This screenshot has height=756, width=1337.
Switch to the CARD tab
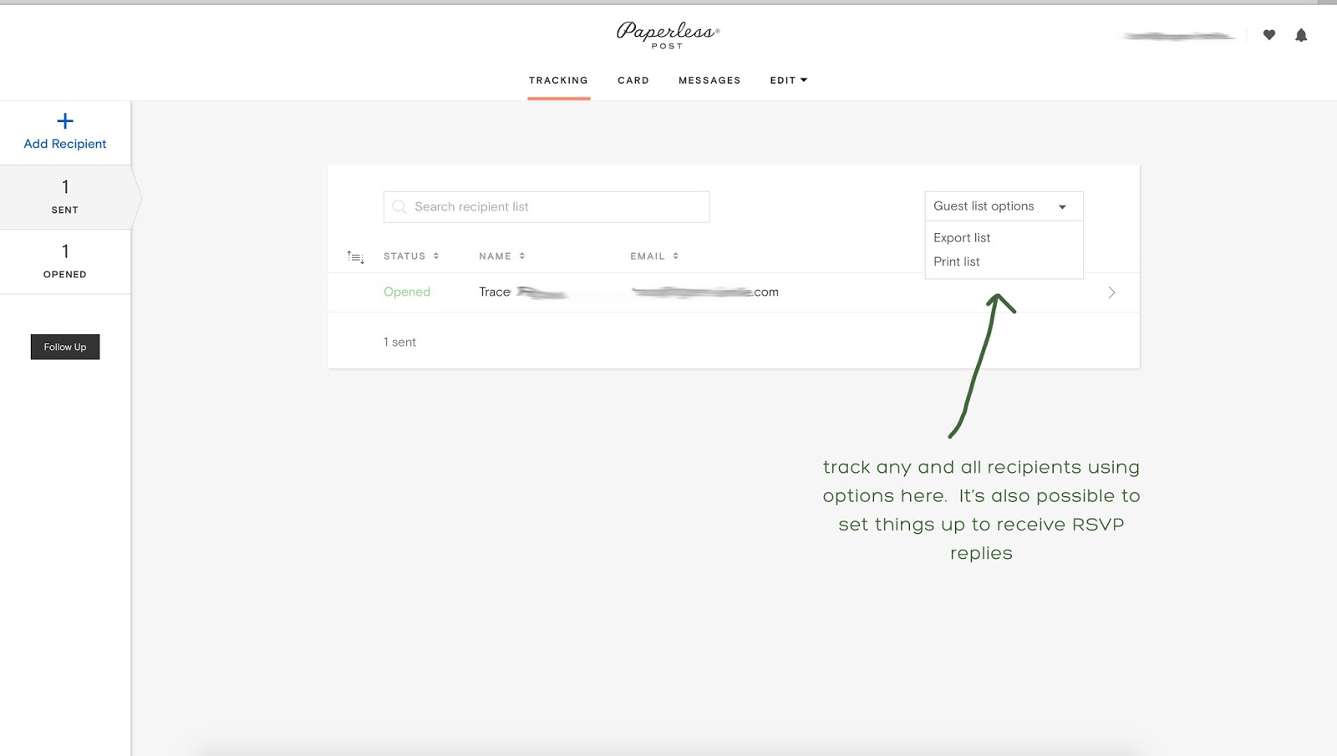tap(633, 79)
